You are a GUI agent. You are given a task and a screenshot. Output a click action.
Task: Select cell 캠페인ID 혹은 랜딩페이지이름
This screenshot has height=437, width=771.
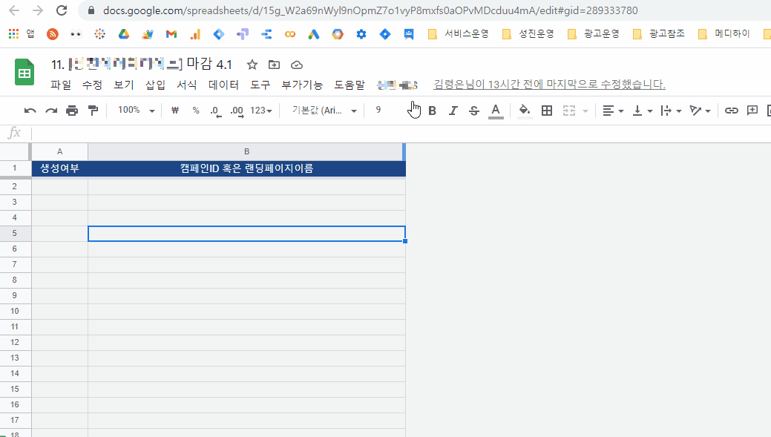(x=246, y=168)
